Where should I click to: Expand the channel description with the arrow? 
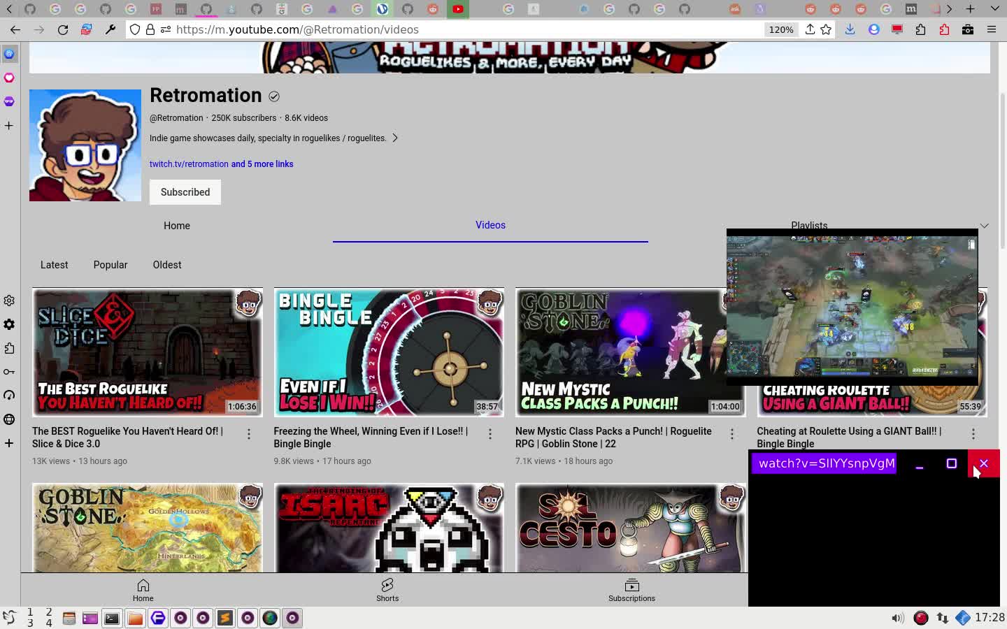(395, 138)
